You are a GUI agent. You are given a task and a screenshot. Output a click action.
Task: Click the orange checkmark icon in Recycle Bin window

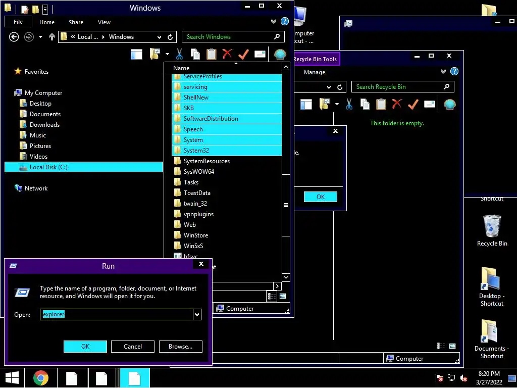point(413,104)
